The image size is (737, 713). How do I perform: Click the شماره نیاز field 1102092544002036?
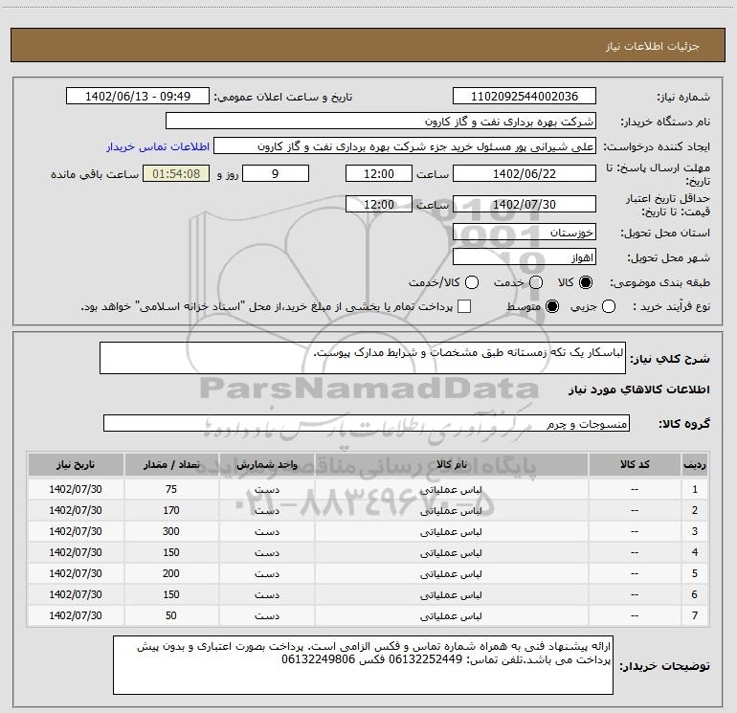pos(525,97)
